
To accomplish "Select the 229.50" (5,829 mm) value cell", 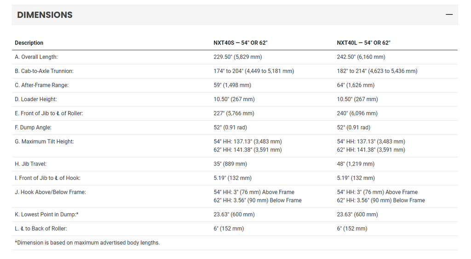I will (238, 57).
